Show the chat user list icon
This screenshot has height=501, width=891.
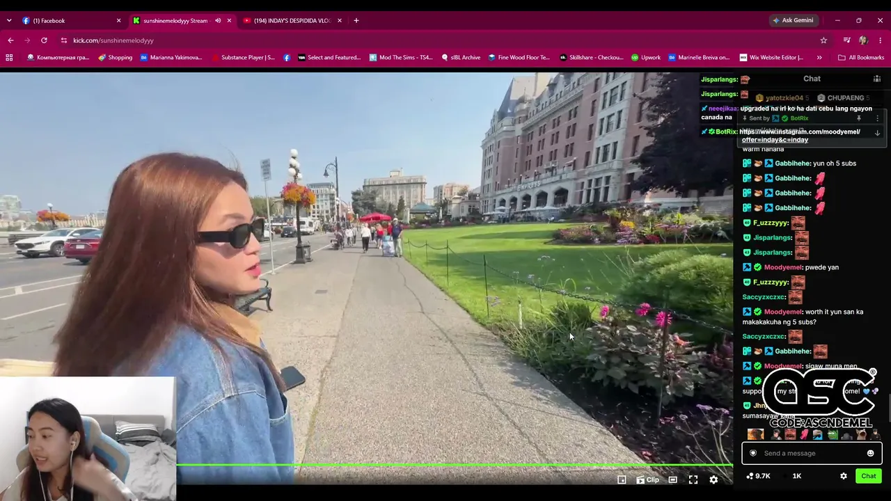pos(877,79)
